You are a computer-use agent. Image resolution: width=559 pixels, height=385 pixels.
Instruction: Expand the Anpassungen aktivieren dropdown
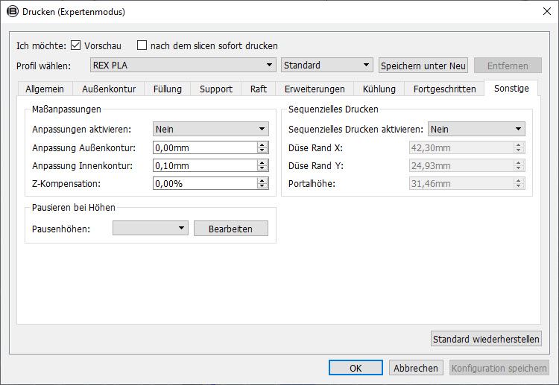click(x=211, y=129)
